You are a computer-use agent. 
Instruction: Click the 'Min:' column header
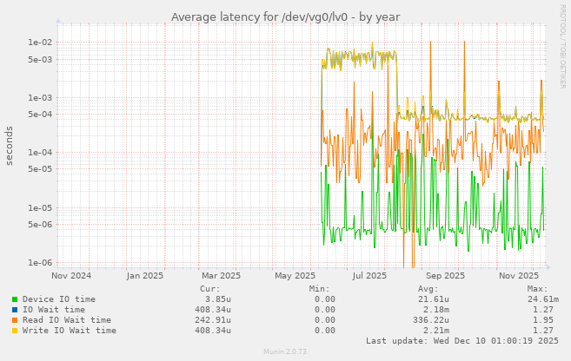[319, 289]
